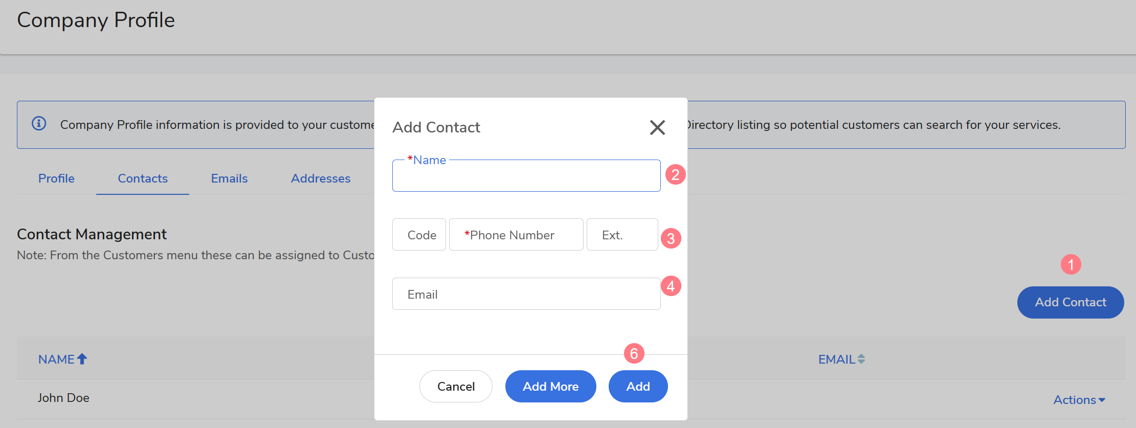
Task: Open the Profile tab
Action: (56, 178)
